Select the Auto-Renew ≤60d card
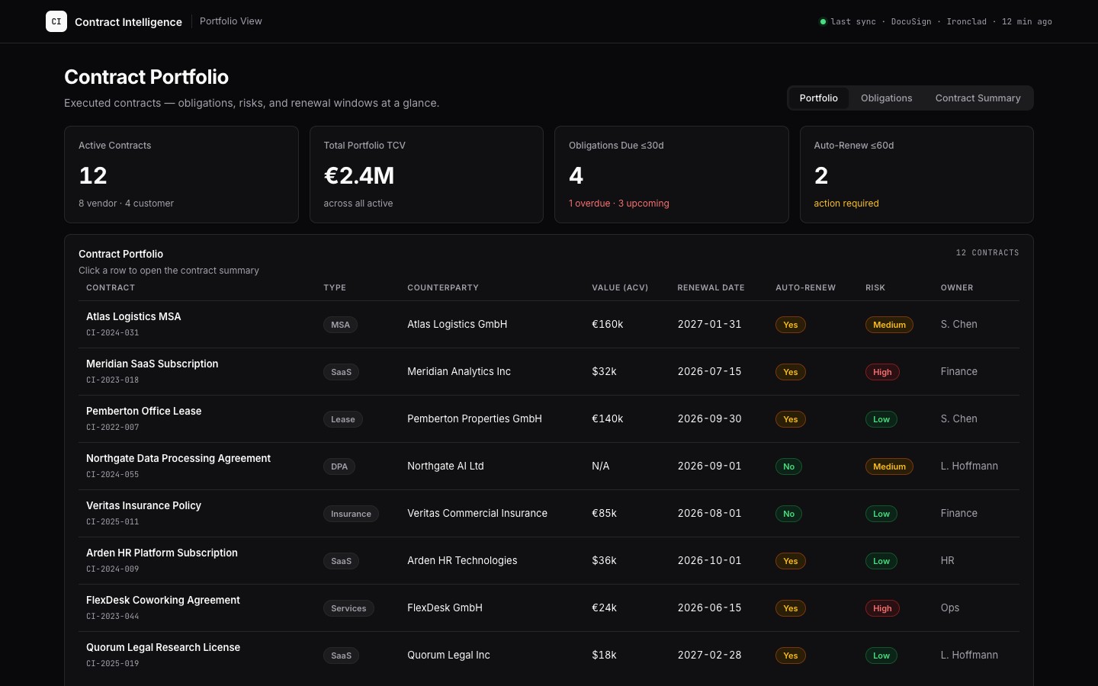The image size is (1098, 686). tap(917, 175)
